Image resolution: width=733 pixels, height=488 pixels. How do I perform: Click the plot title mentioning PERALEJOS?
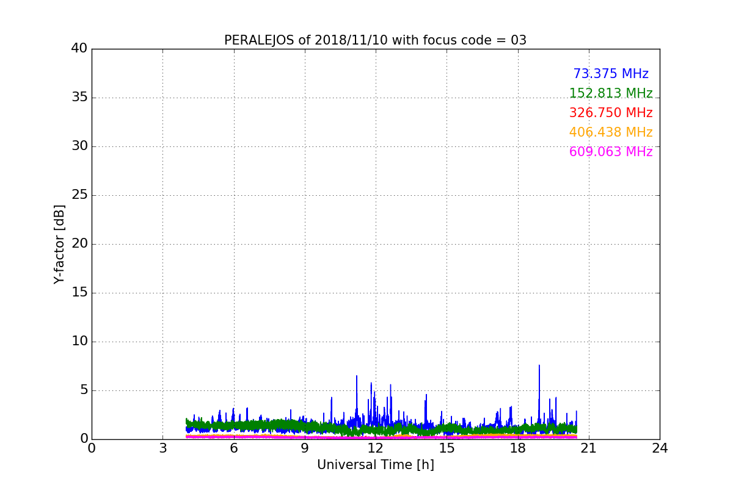tap(375, 40)
